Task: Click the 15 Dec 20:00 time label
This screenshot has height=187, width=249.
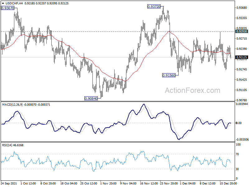Action: (x=228, y=183)
